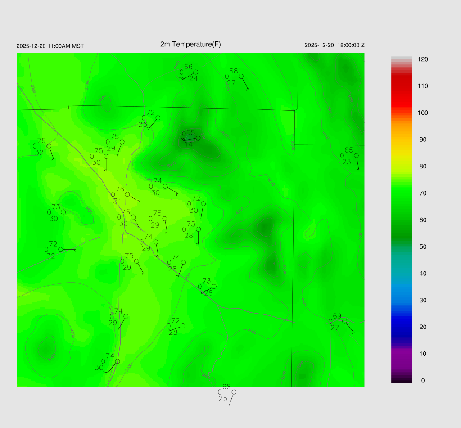The width and height of the screenshot is (461, 428).
Task: Click the 120 label on the colorbar
Action: click(423, 59)
